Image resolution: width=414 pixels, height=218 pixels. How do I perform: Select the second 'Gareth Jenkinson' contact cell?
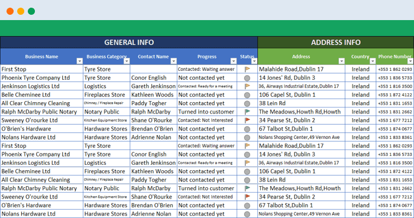pos(153,163)
